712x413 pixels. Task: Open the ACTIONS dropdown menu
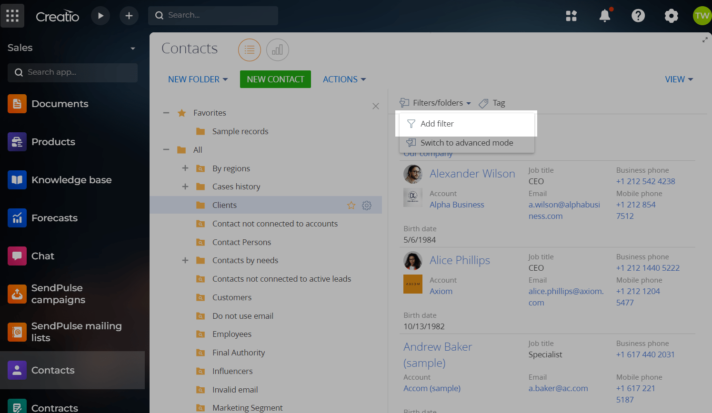coord(344,79)
